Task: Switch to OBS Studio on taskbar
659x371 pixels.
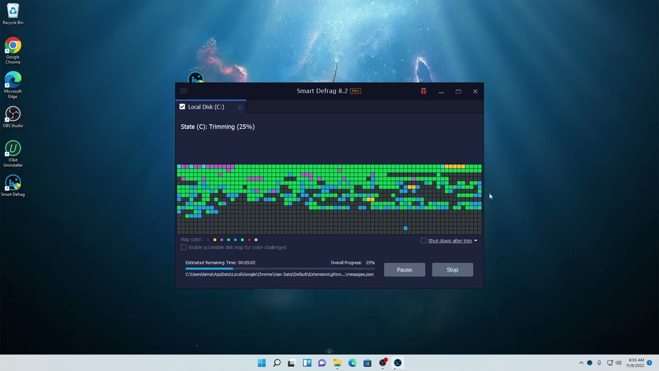Action: pos(383,363)
